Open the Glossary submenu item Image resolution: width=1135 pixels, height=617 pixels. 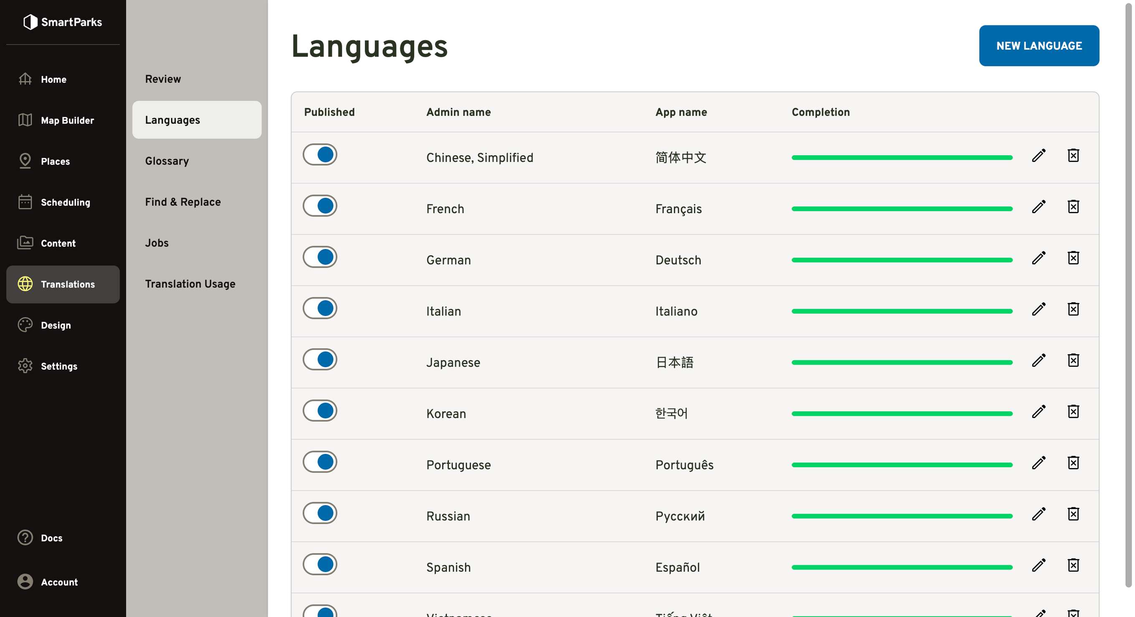[197, 161]
